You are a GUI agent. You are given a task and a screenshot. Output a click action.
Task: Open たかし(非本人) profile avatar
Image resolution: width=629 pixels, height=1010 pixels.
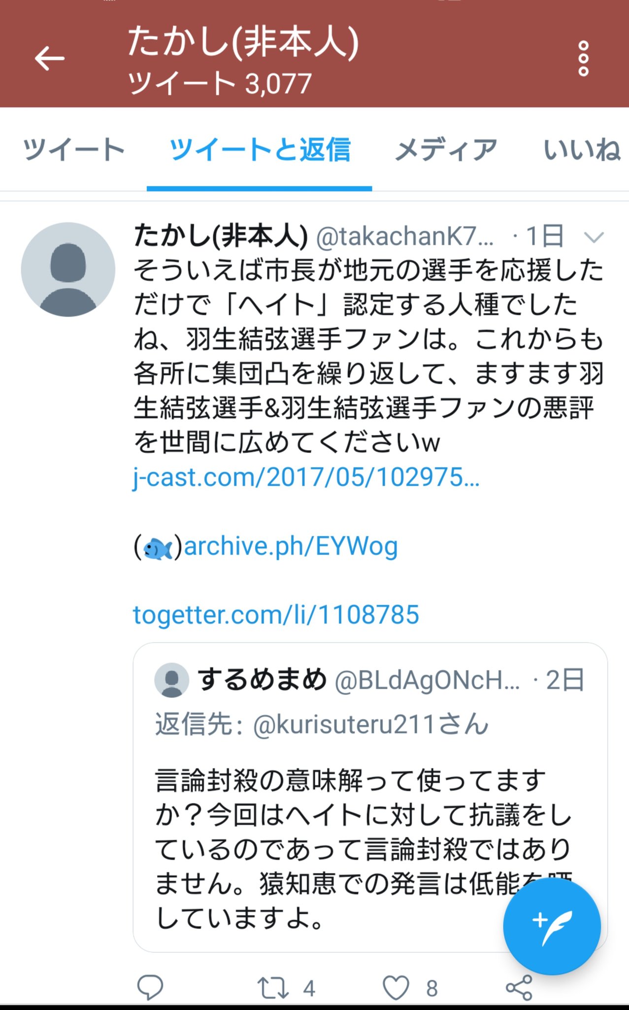point(68,269)
